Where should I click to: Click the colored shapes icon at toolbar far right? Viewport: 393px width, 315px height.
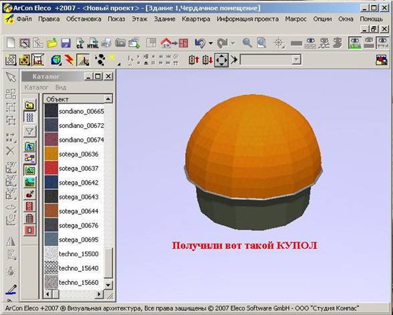(x=382, y=60)
